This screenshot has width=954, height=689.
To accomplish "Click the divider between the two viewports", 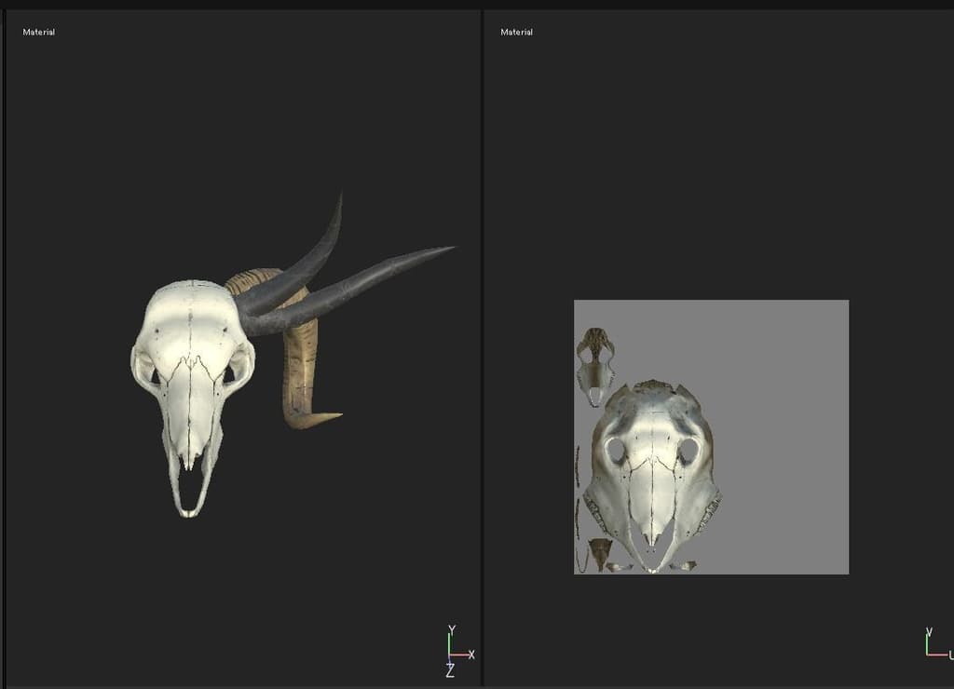I will tap(482, 344).
